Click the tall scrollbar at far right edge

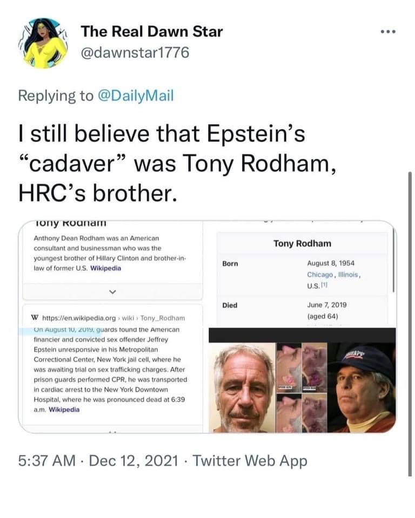pyautogui.click(x=411, y=324)
